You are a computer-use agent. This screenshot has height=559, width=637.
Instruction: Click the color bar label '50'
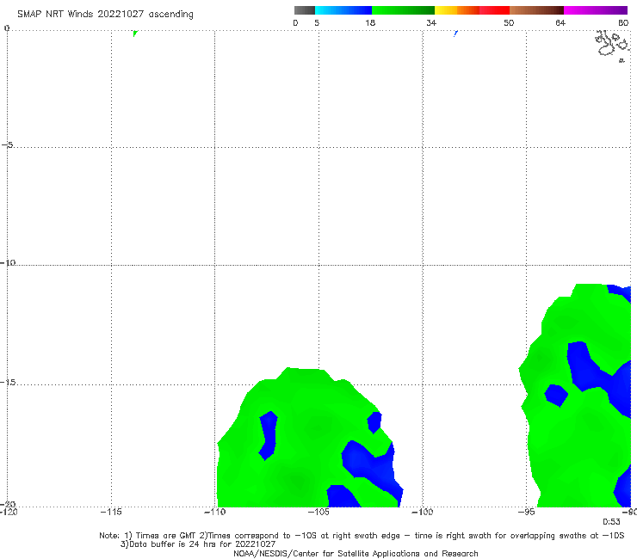[x=509, y=22]
